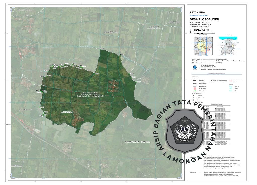Click the black dot Fasilitas Umum legend symbol
257x185 pixels.
tap(211, 81)
